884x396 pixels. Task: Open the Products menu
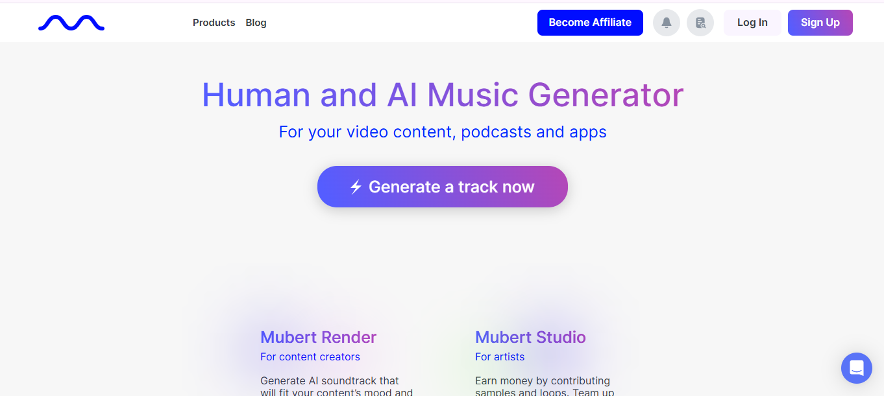[214, 23]
